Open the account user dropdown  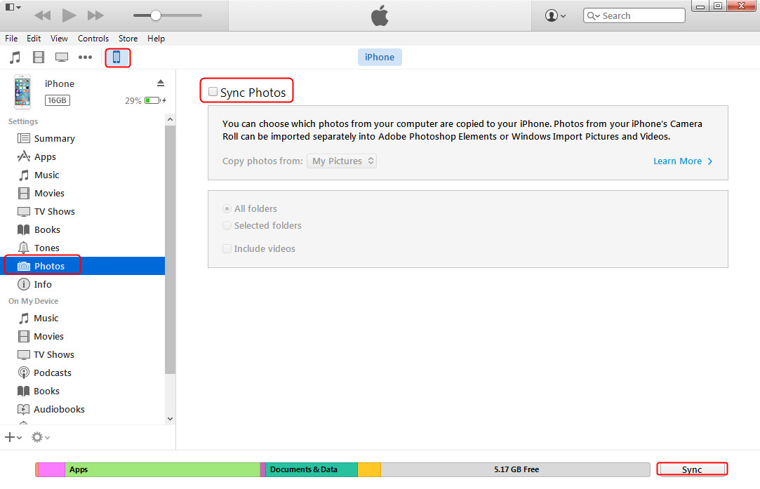point(556,15)
